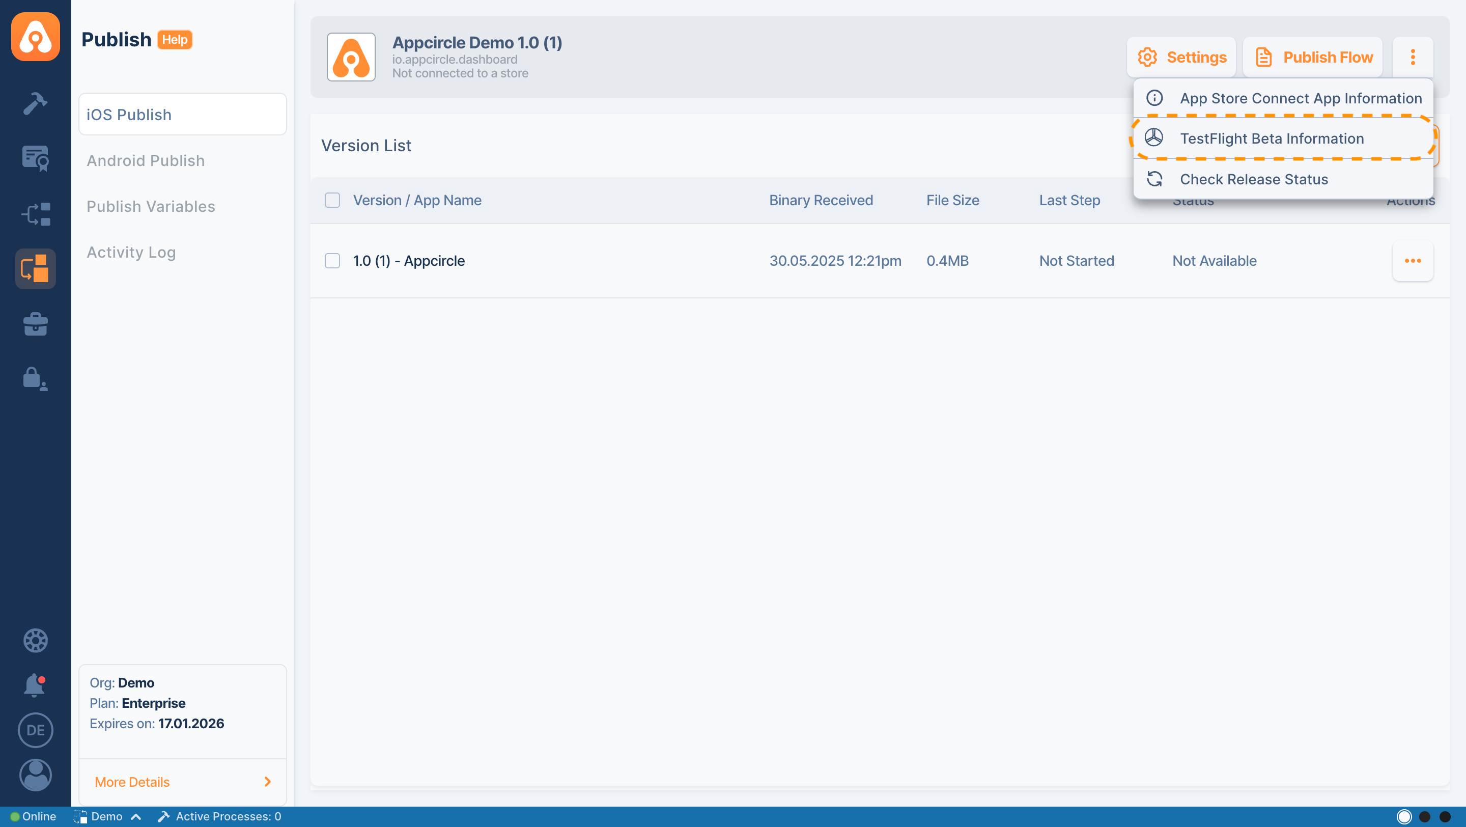Open the Build module hammer icon

click(35, 103)
